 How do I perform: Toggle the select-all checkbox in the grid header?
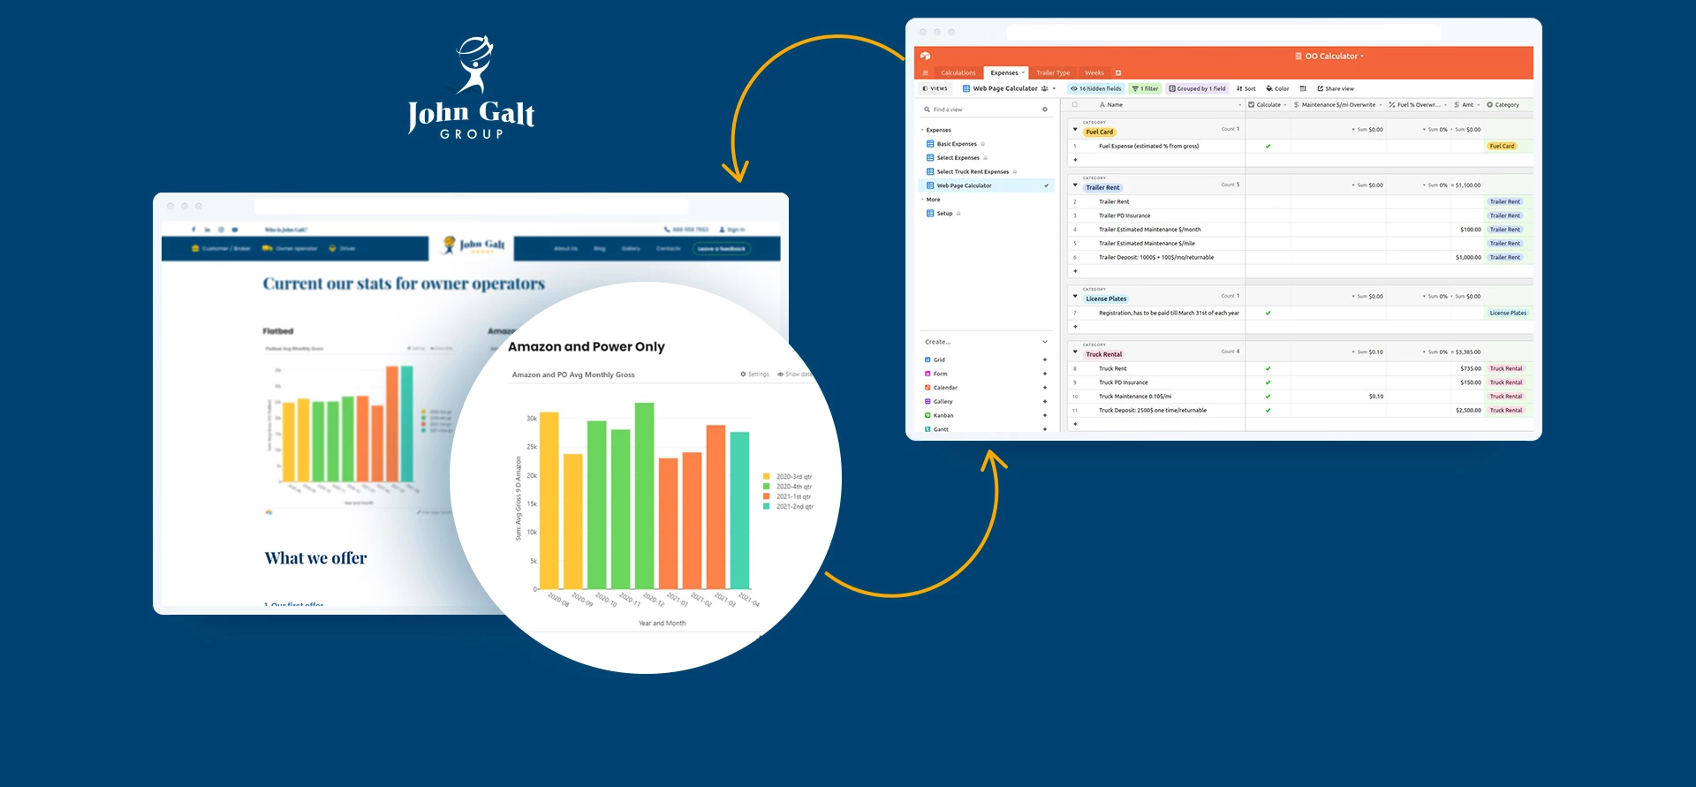click(x=1075, y=104)
